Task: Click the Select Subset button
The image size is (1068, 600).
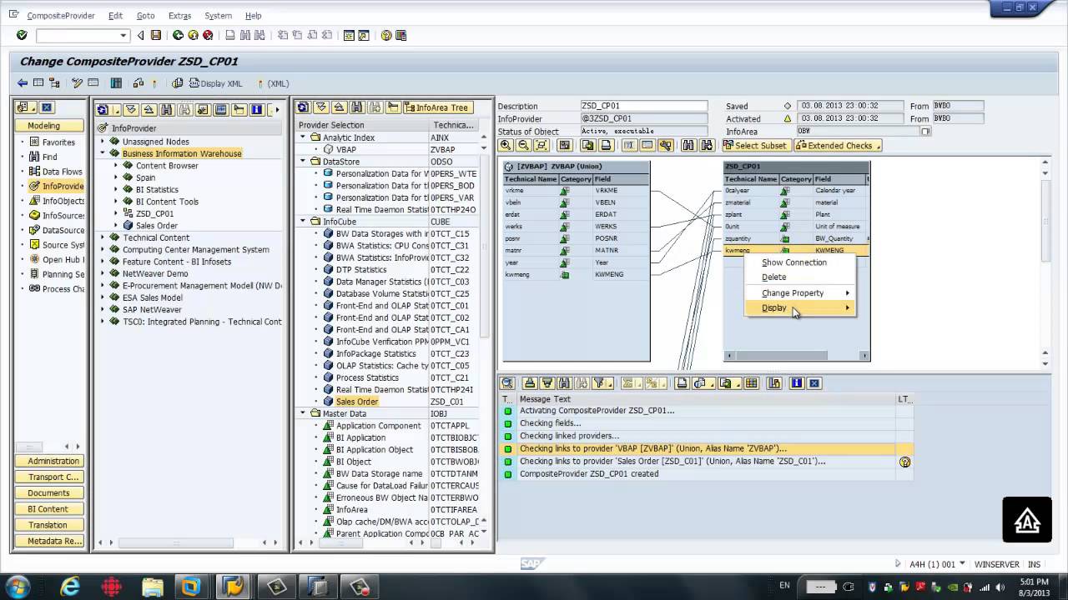Action: tap(755, 145)
